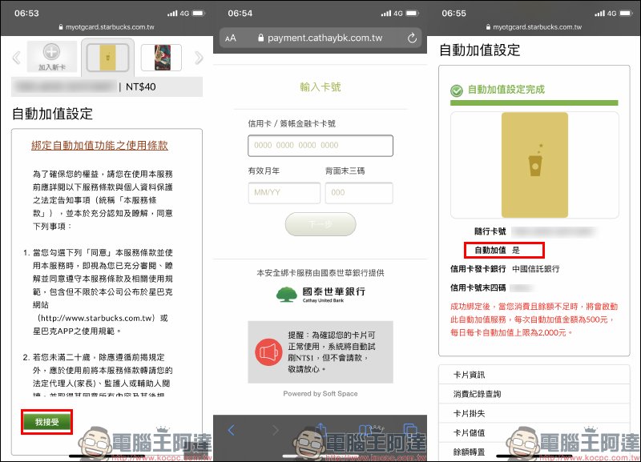Tap the 自動加值設定完成 status text
The width and height of the screenshot is (641, 462).
506,90
